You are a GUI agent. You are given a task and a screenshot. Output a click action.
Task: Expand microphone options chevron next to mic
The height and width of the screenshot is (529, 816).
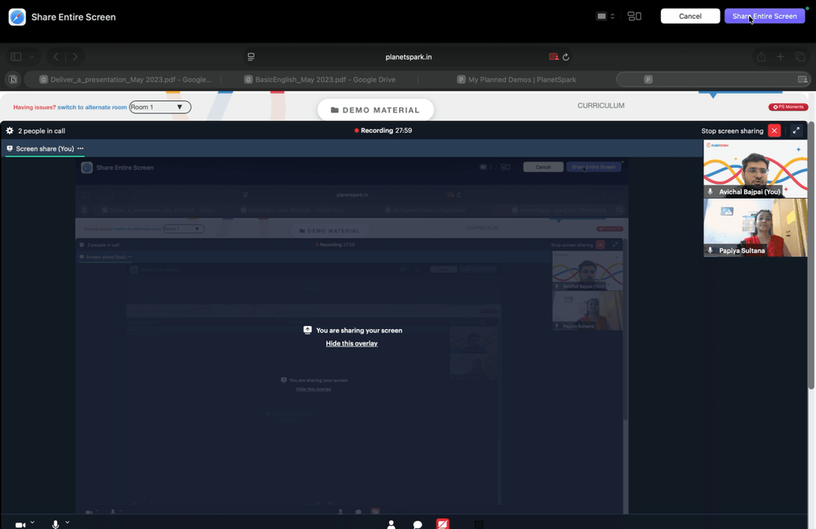pyautogui.click(x=67, y=522)
